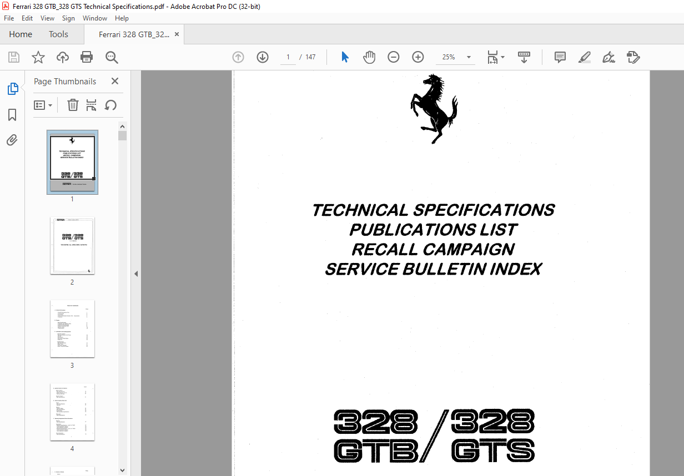
Task: Open the Sign menu
Action: (68, 18)
